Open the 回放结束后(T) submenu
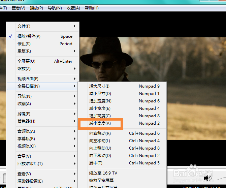 [42, 164]
